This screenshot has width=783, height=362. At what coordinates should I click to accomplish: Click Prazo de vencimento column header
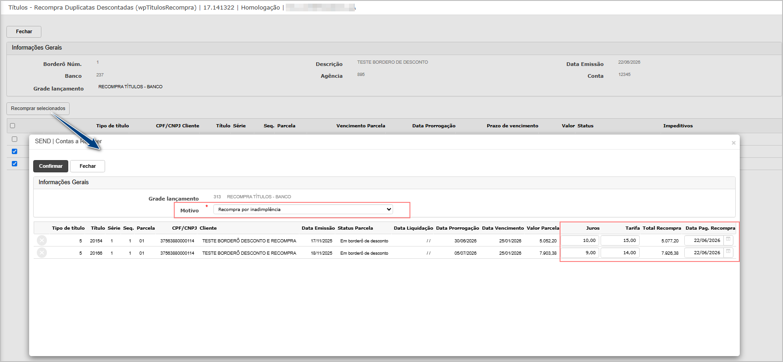512,126
